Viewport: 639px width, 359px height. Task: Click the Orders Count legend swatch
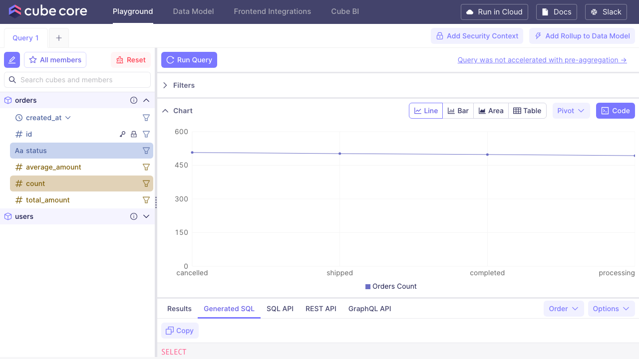point(368,287)
